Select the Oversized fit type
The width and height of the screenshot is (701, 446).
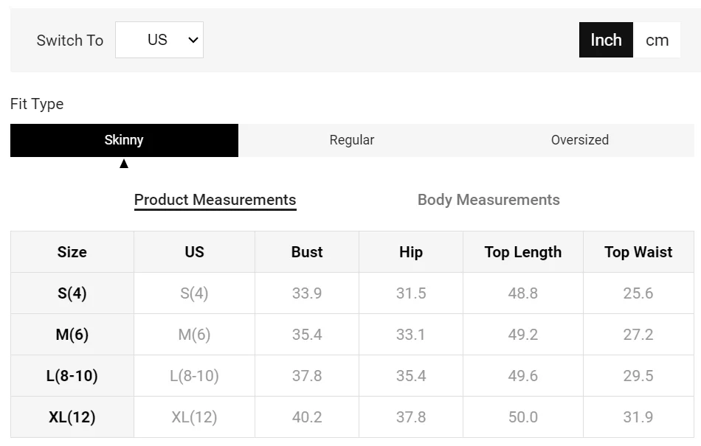click(580, 140)
